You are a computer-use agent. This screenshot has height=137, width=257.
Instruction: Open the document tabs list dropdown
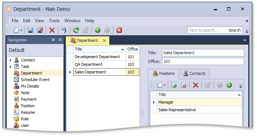245,40
